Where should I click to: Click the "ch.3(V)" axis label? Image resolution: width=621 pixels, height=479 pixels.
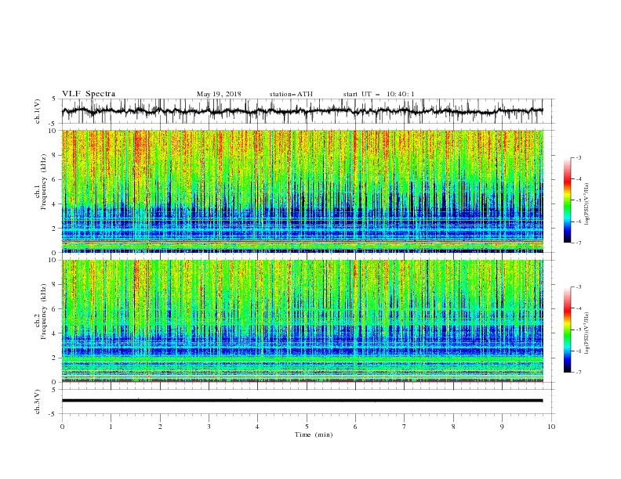38,402
